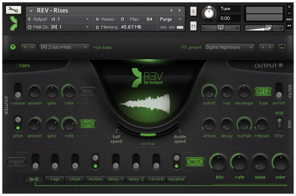Image resolution: width=296 pixels, height=196 pixels.
Task: Click the envelope attack knob
Action: (x=209, y=124)
